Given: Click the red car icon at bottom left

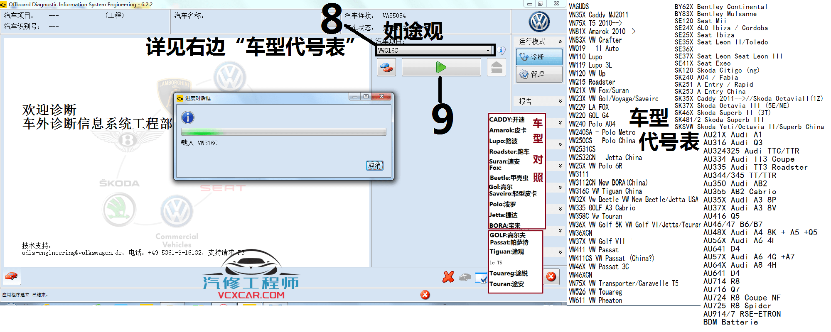Looking at the screenshot, I should [11, 276].
